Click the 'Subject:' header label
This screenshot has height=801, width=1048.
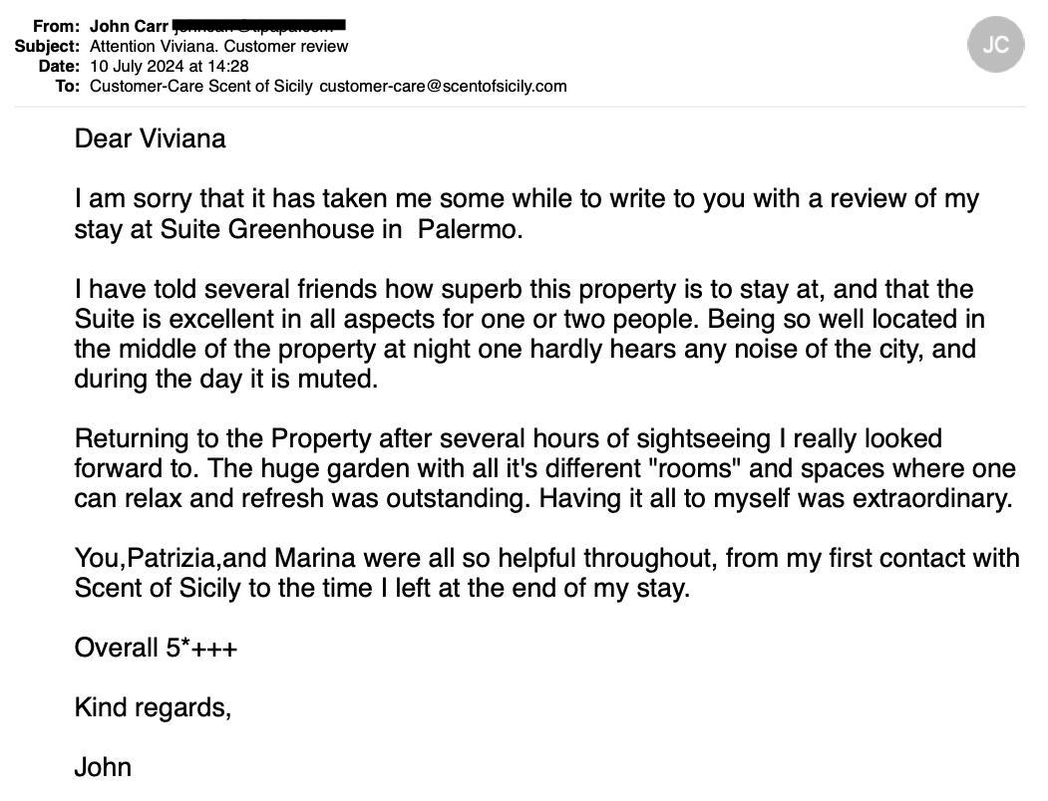(x=47, y=46)
